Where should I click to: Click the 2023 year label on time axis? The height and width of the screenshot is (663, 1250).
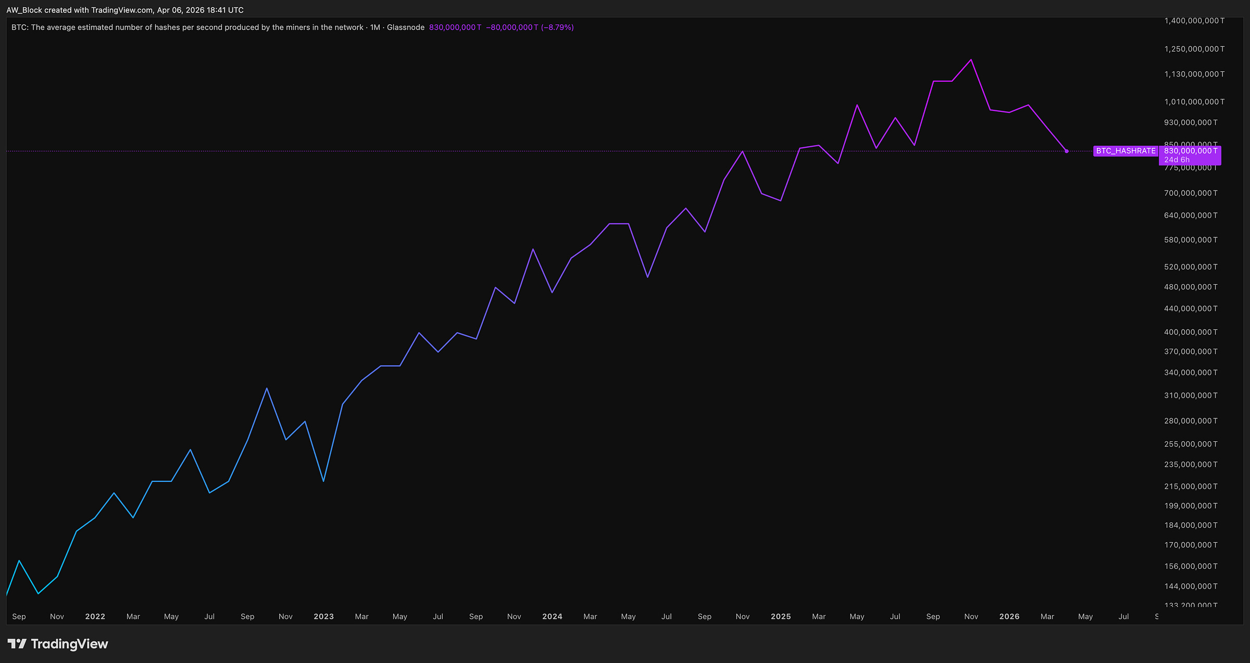[x=323, y=616]
